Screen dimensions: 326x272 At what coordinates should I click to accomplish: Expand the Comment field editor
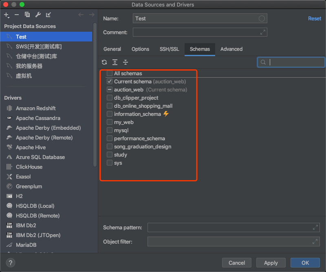(263, 32)
